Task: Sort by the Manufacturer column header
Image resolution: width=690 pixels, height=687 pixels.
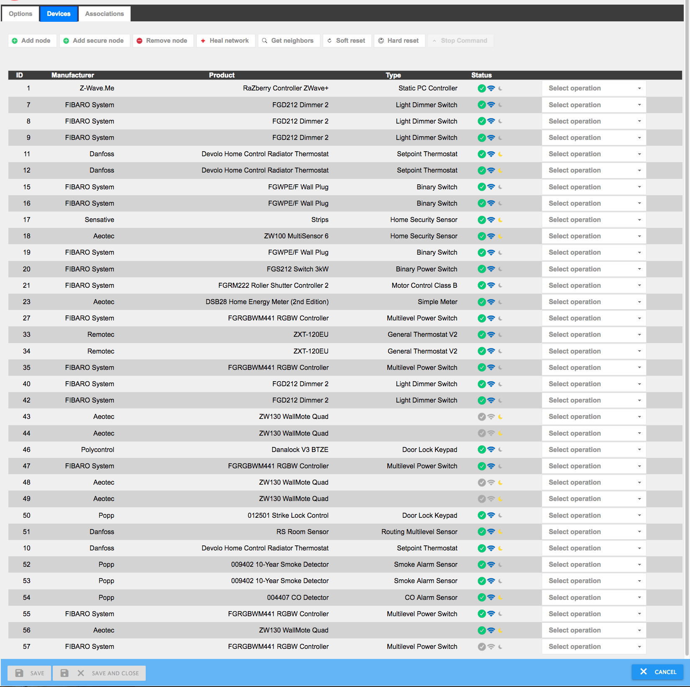Action: [x=73, y=75]
